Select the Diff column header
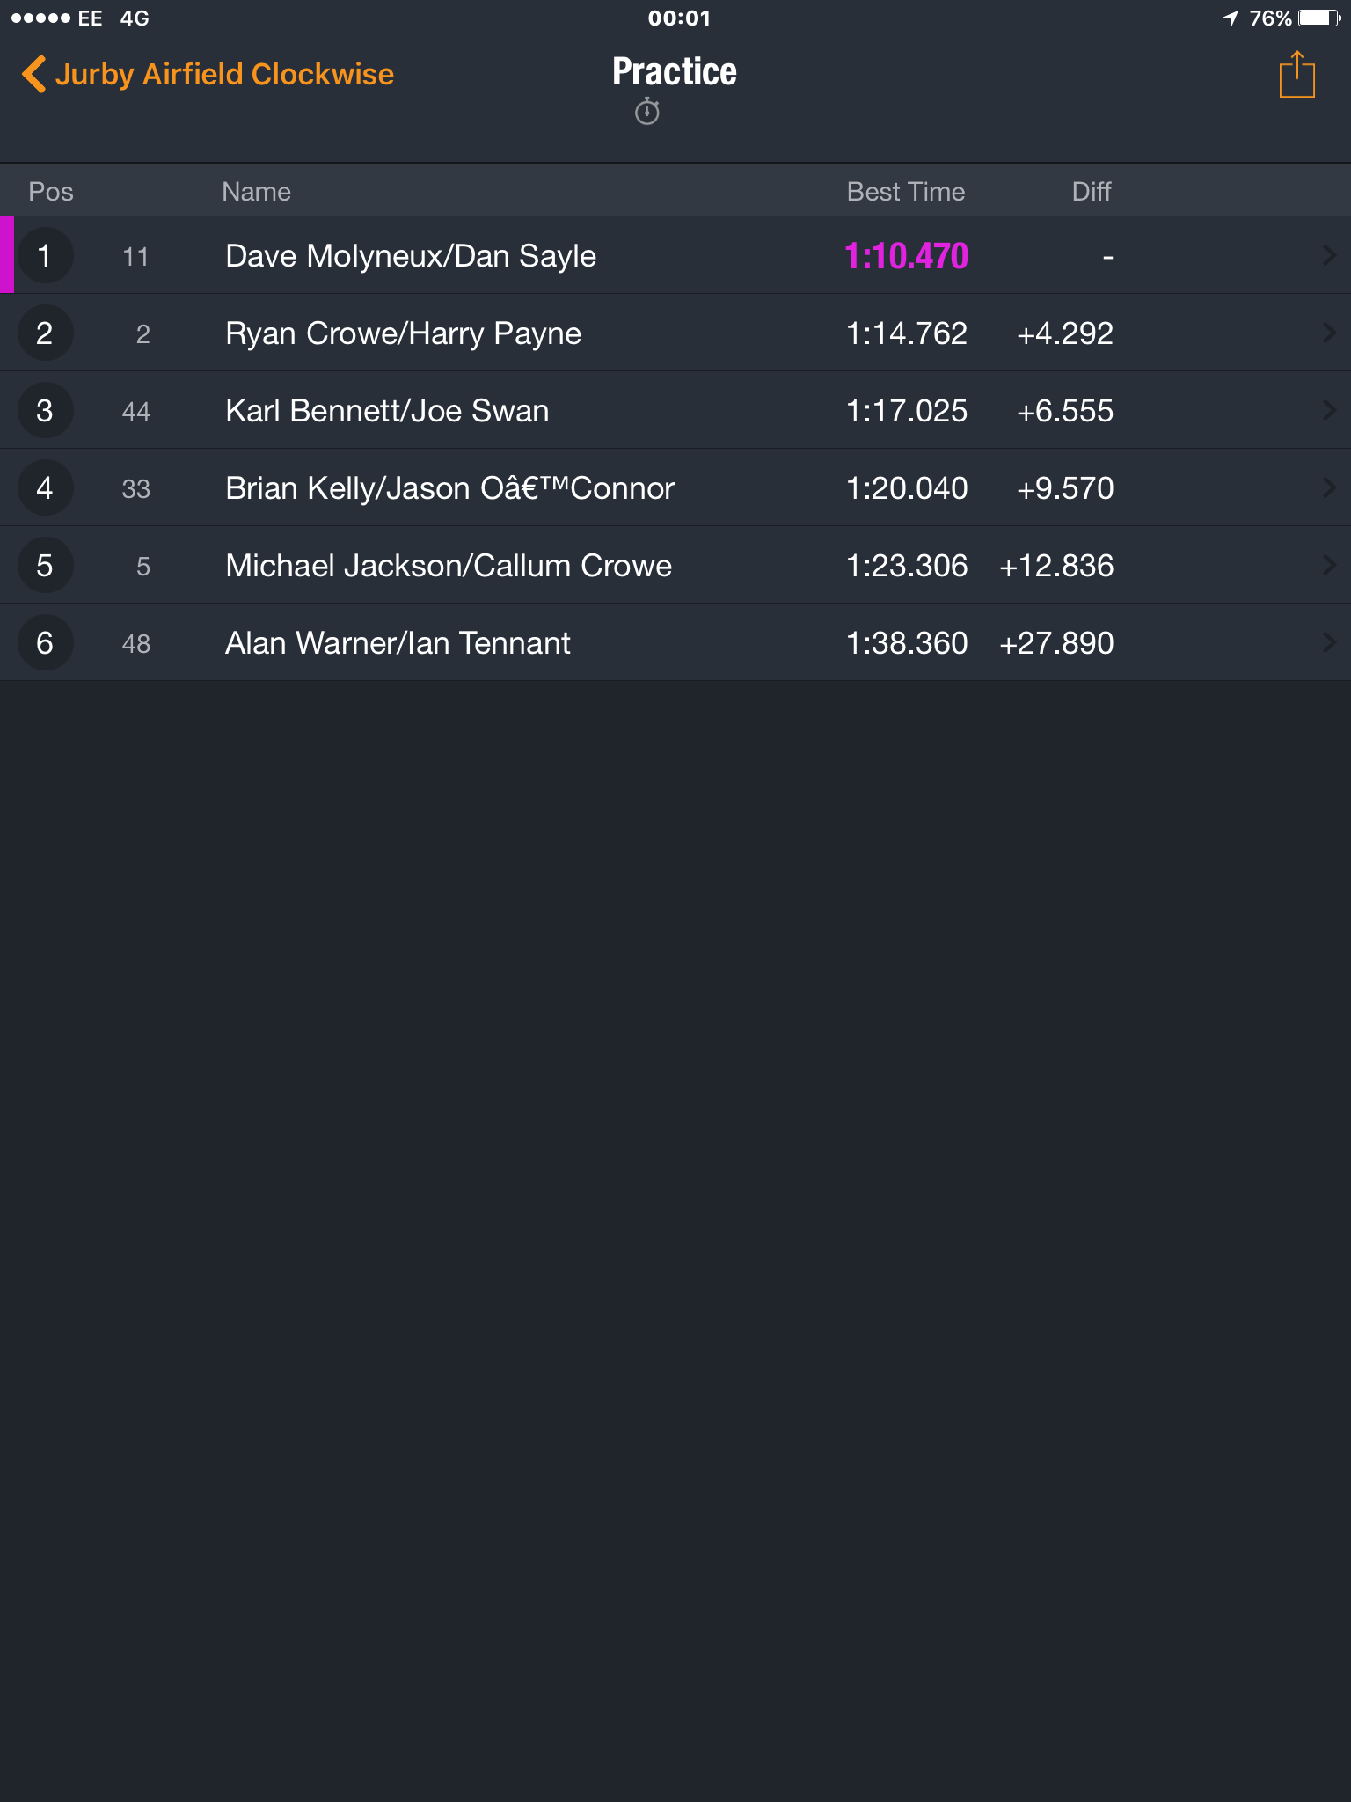The height and width of the screenshot is (1802, 1351). click(1092, 192)
